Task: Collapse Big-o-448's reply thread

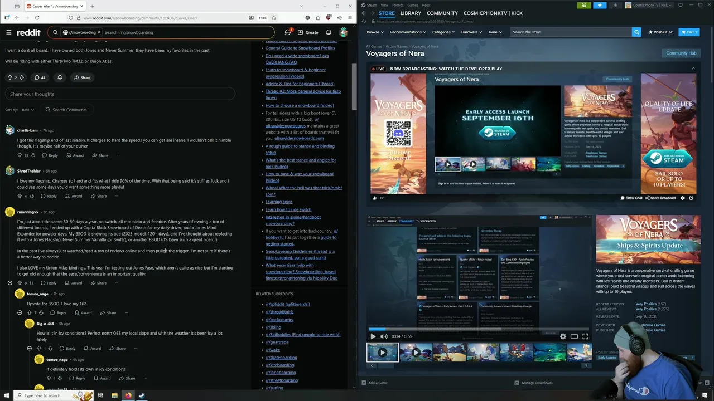Action: [29, 348]
